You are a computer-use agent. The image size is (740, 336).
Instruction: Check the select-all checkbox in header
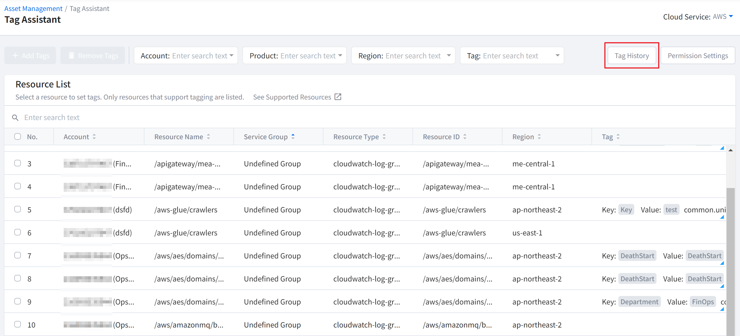(x=18, y=136)
